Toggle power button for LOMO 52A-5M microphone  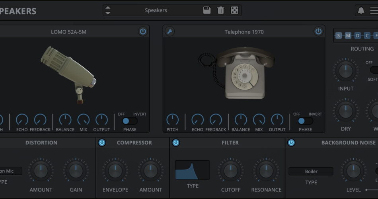click(143, 31)
